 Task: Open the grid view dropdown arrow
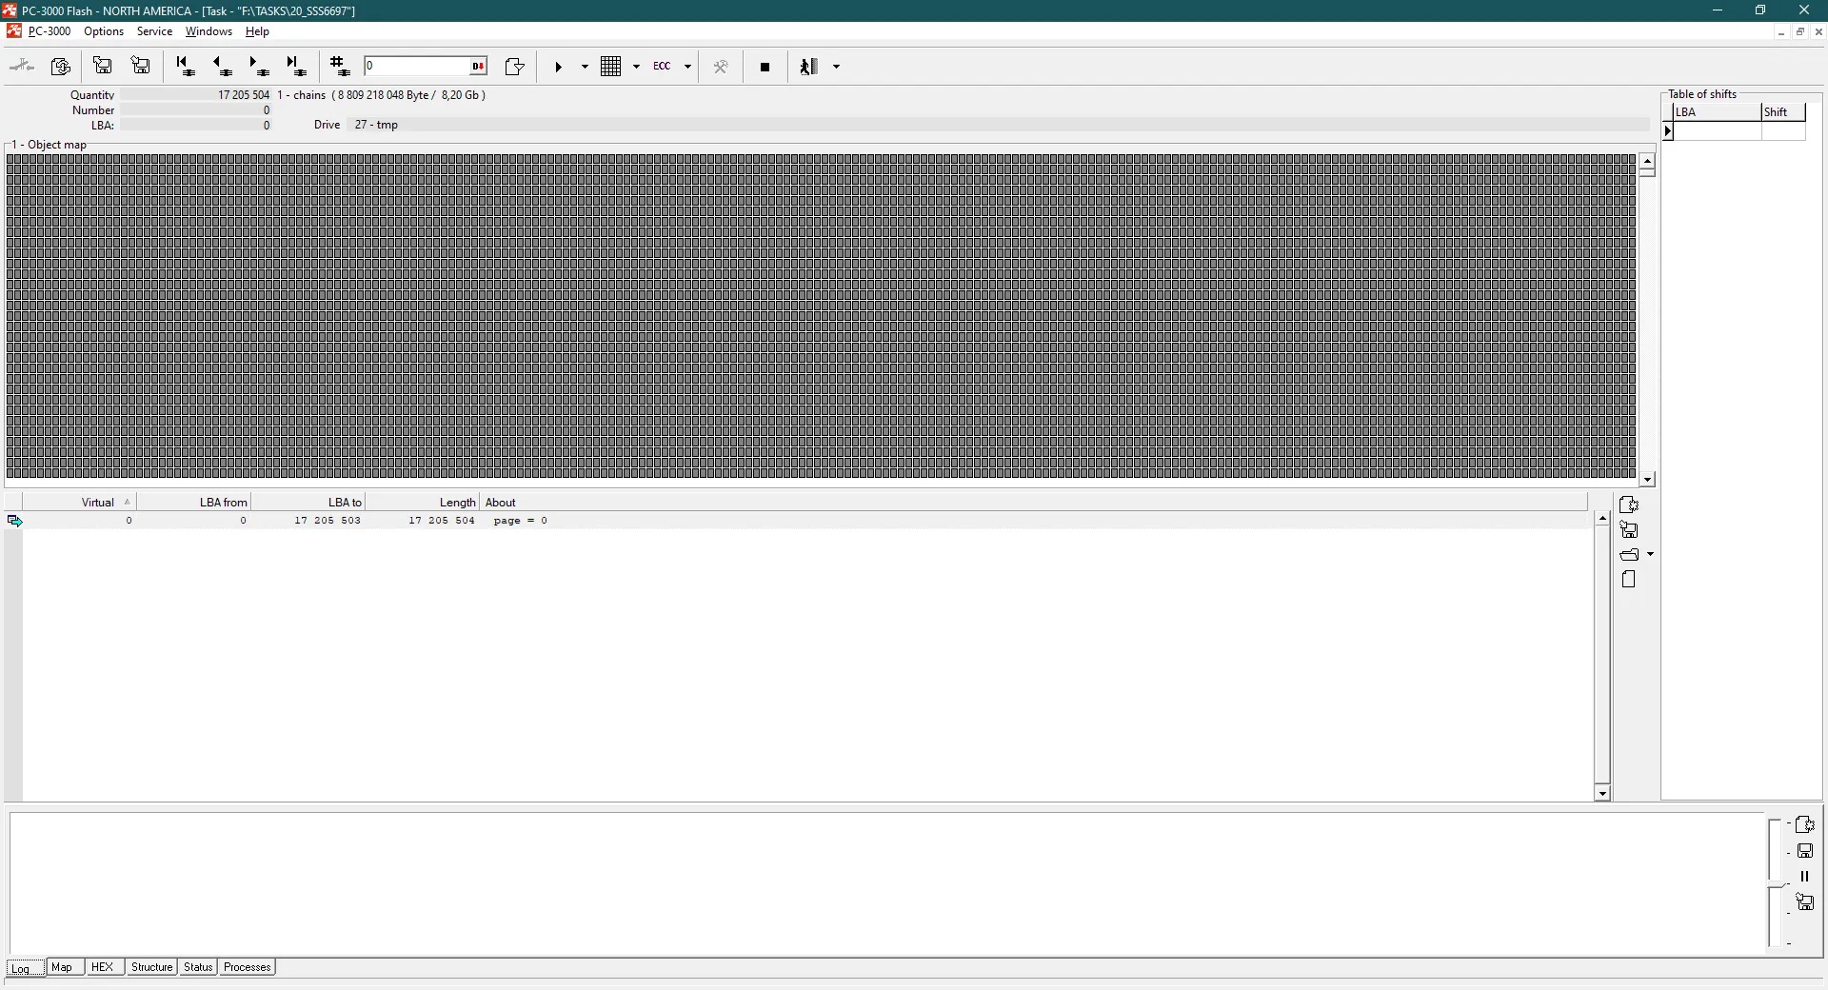coord(636,67)
